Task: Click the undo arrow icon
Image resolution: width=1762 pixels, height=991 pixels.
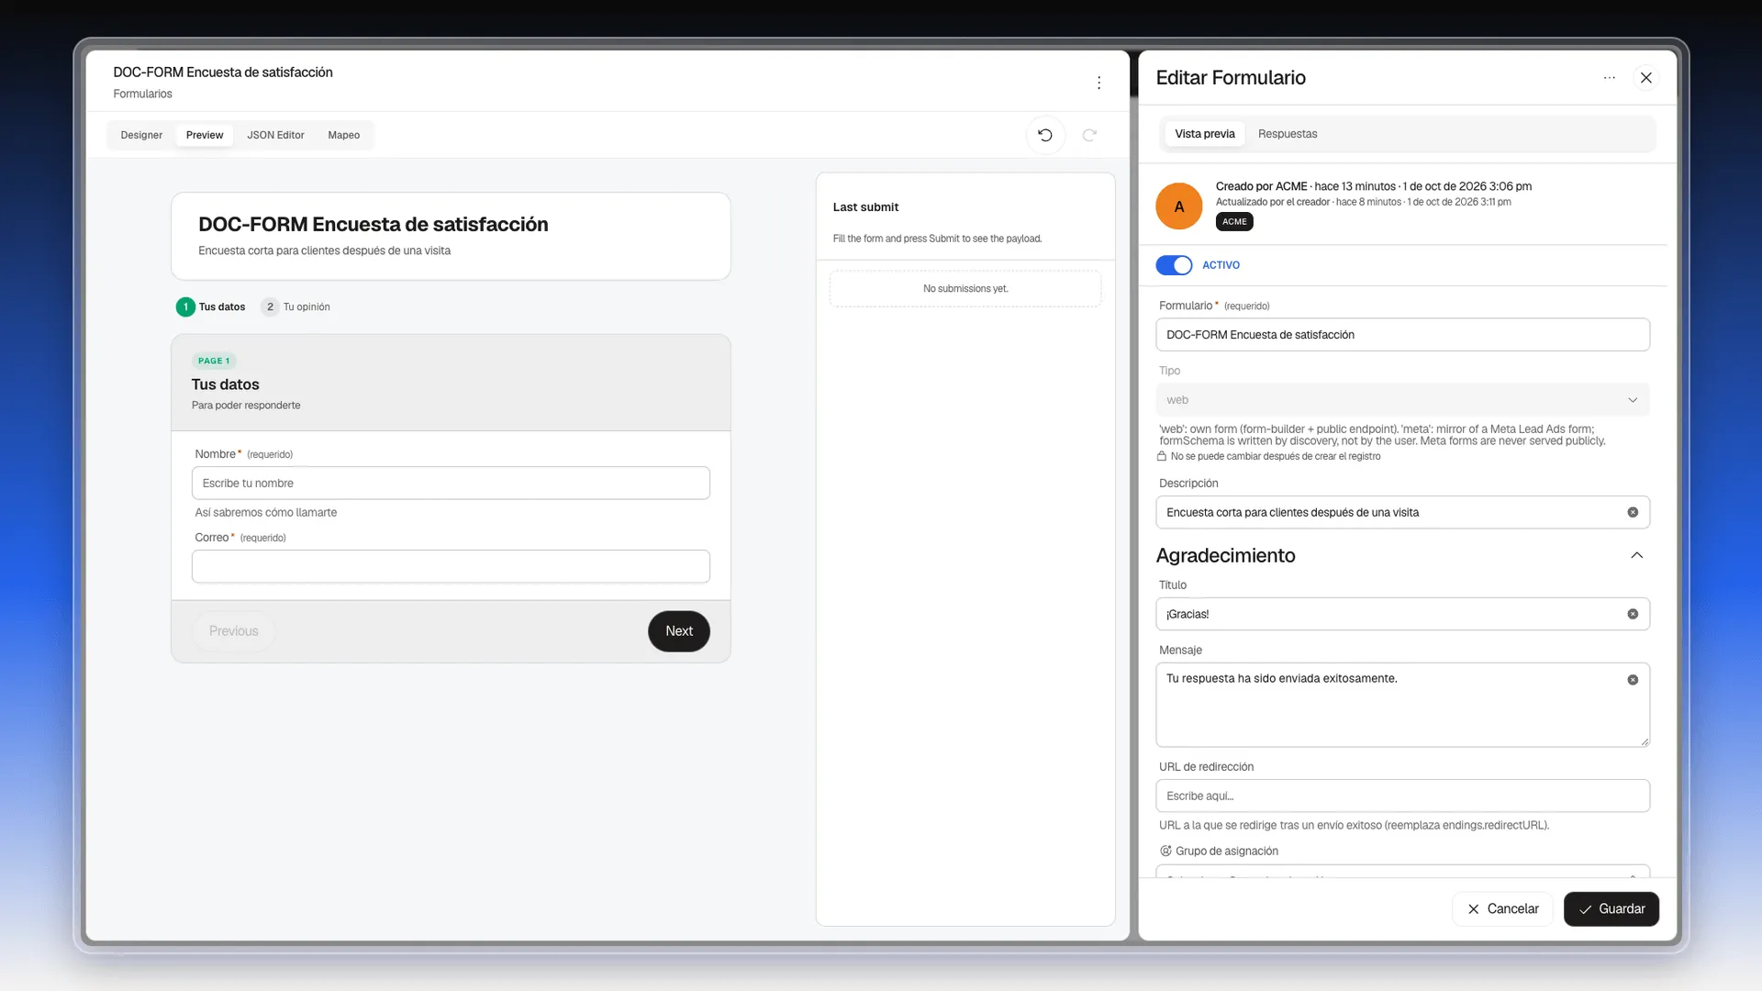Action: 1045,135
